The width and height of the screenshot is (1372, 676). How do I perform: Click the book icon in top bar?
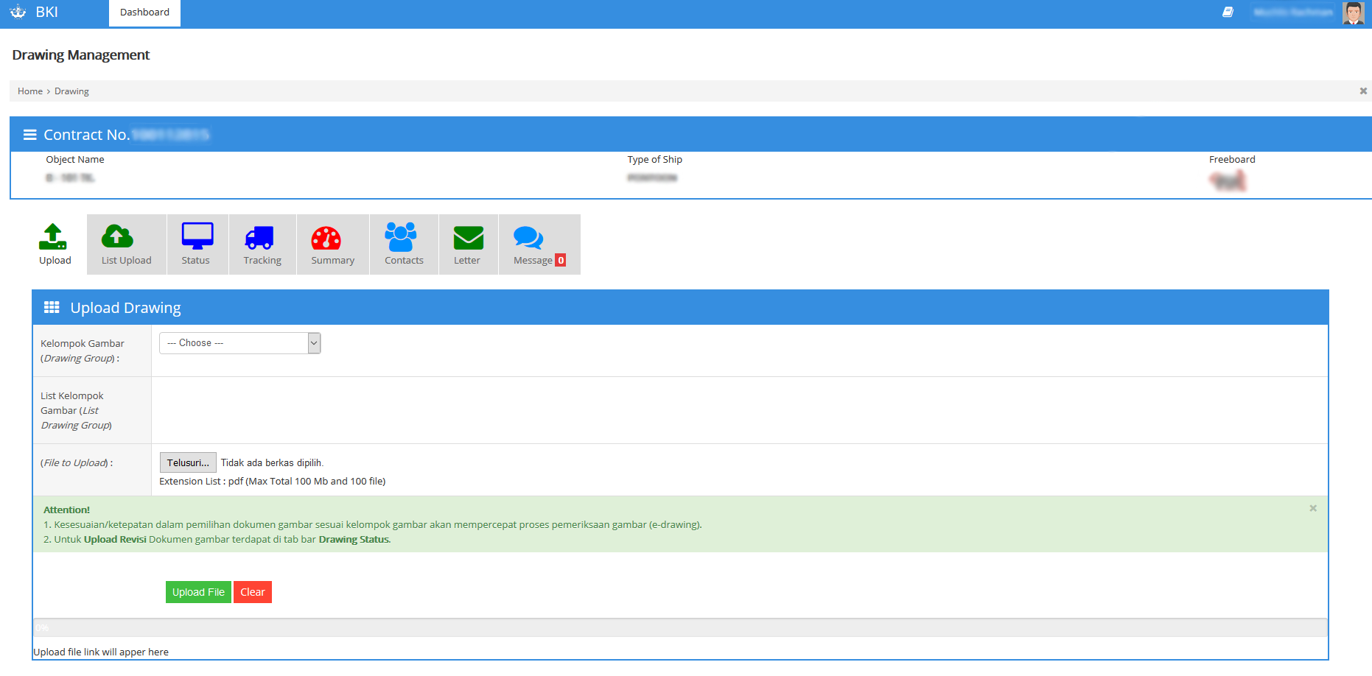tap(1228, 13)
